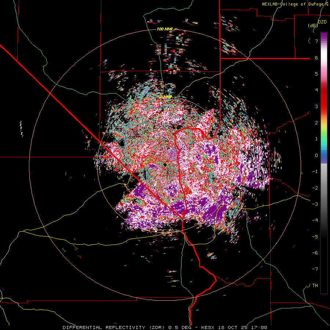This screenshot has width=330, height=330.
Task: Click the black dot at radar center
Action: pos(165,164)
